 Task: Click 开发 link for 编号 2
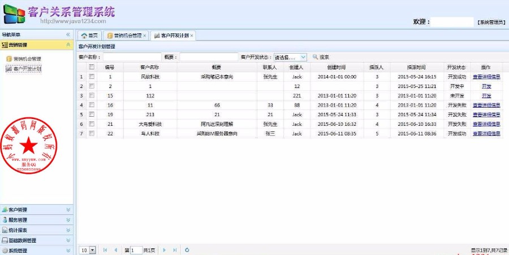tap(486, 86)
